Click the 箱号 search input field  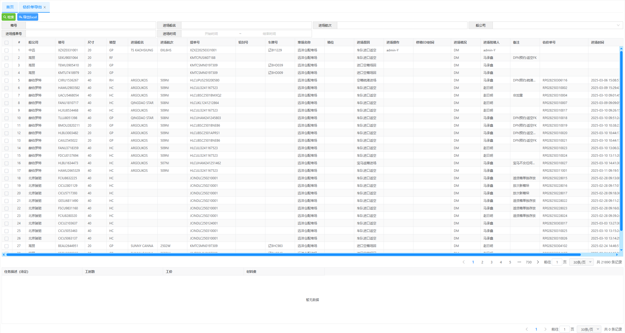click(91, 25)
